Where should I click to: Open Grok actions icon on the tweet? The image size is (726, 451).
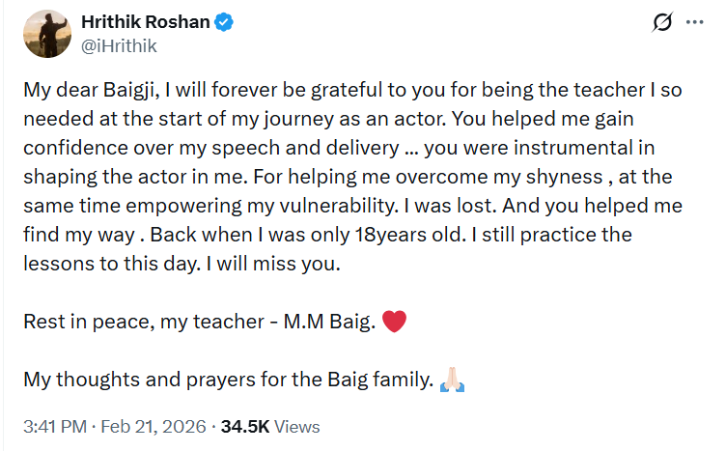(662, 23)
